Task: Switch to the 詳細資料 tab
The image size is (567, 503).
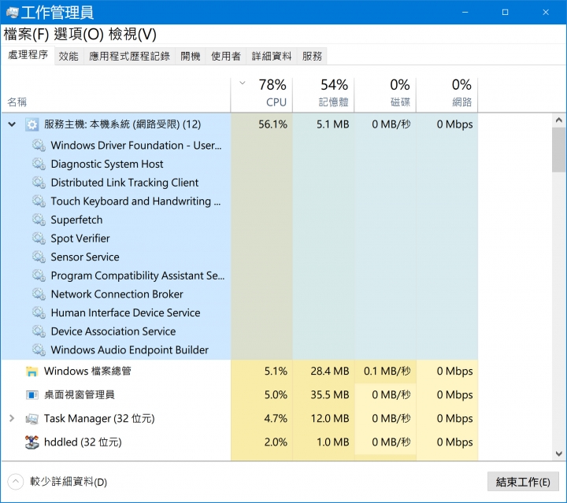Action: [x=272, y=57]
